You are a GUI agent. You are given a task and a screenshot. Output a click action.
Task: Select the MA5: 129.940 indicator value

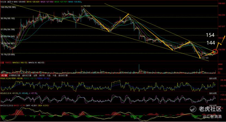tap(20, 2)
